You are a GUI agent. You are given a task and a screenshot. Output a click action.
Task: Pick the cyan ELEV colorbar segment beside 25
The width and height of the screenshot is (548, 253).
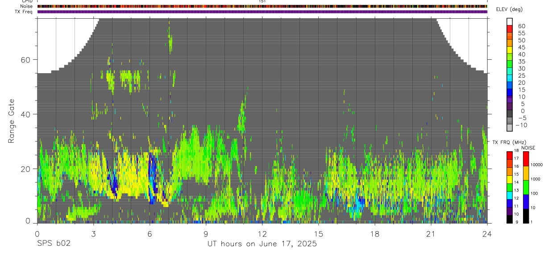(509, 78)
